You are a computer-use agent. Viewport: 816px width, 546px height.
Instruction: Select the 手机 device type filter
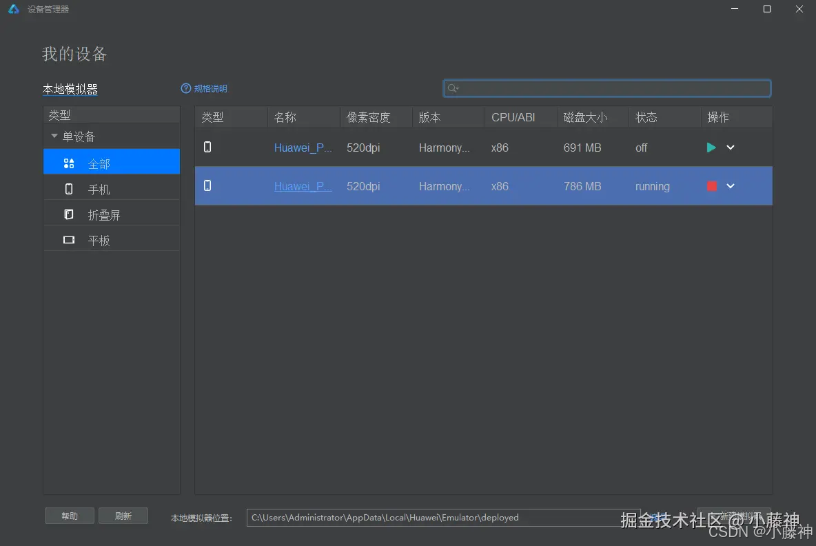click(x=99, y=188)
